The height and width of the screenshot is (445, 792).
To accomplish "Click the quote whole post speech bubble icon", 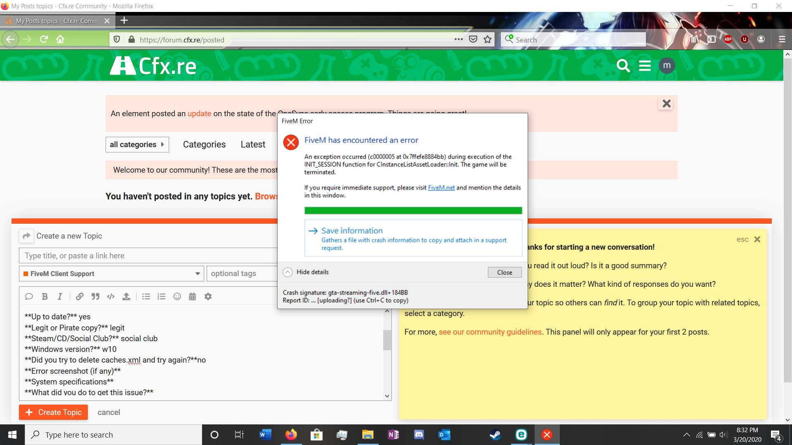I will [29, 297].
